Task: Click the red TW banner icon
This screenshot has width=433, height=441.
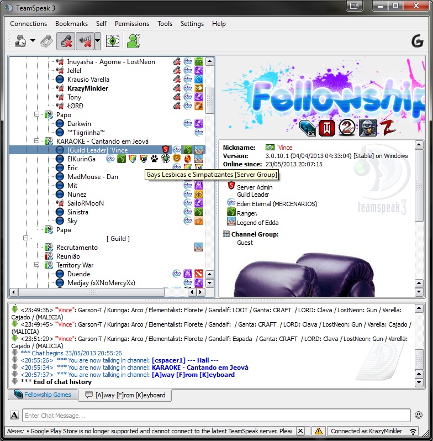Action: 327,128
